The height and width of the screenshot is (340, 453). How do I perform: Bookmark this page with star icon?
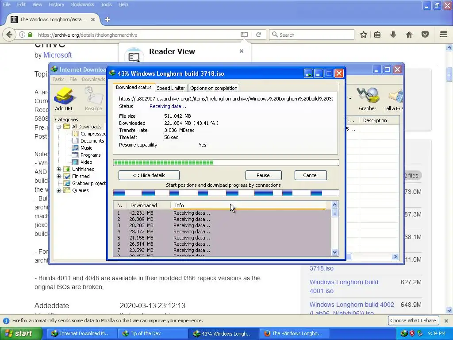coord(364,35)
